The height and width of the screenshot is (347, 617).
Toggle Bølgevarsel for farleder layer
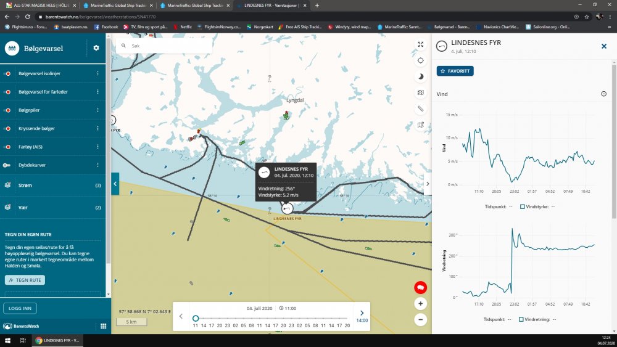[7, 92]
